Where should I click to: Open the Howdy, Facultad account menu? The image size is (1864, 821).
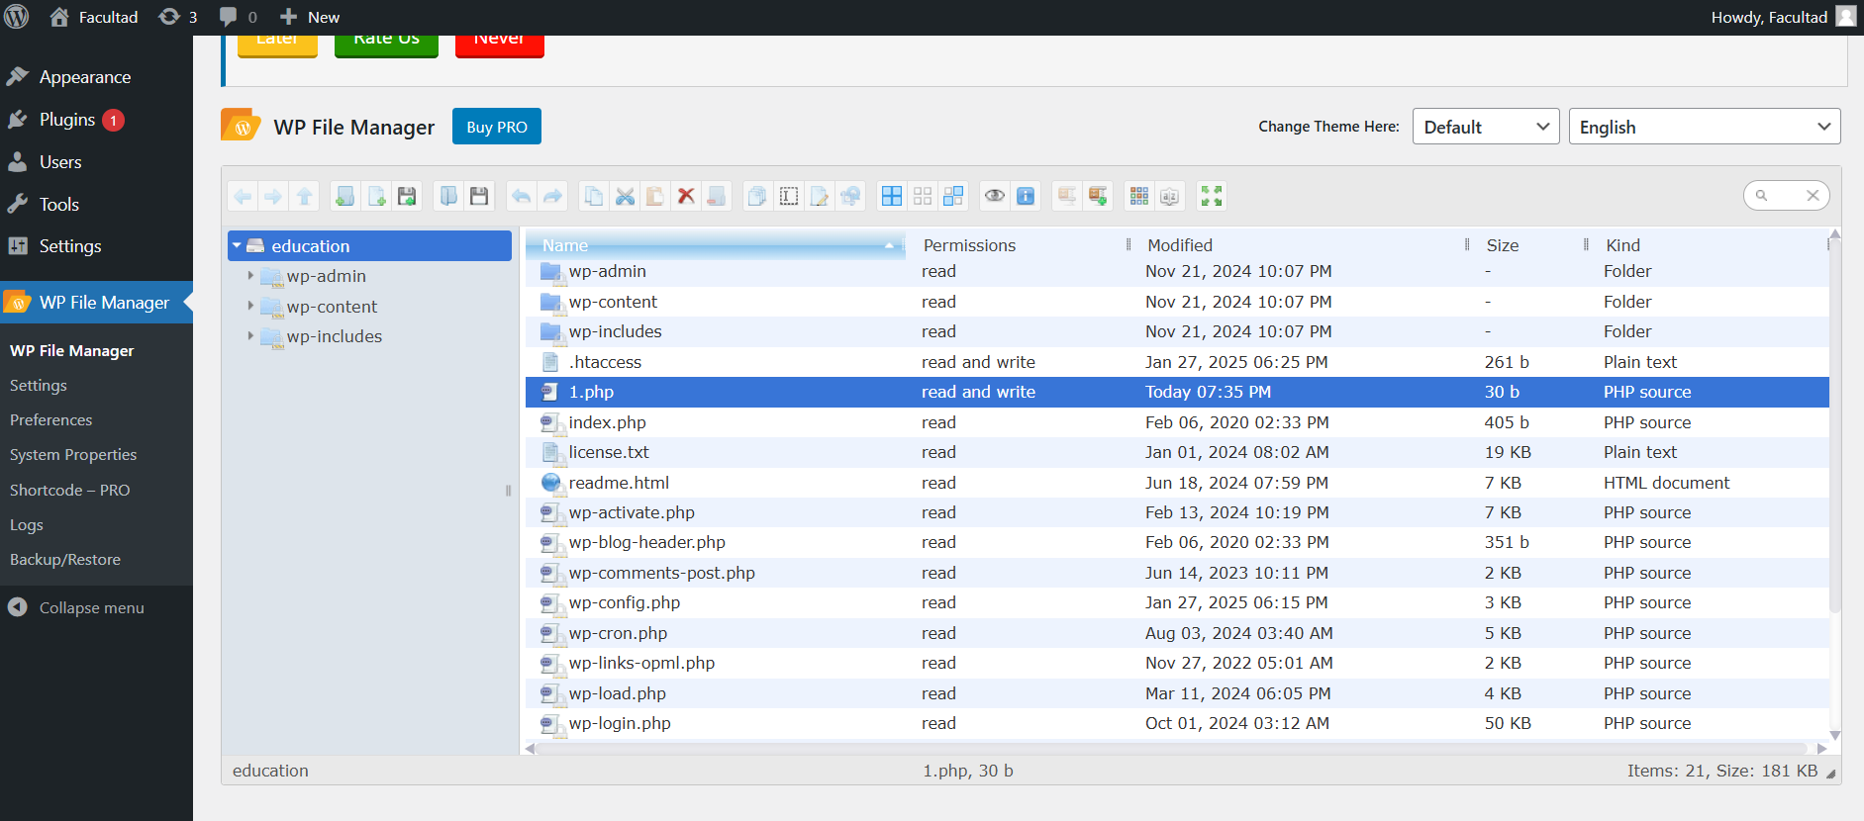(1783, 17)
